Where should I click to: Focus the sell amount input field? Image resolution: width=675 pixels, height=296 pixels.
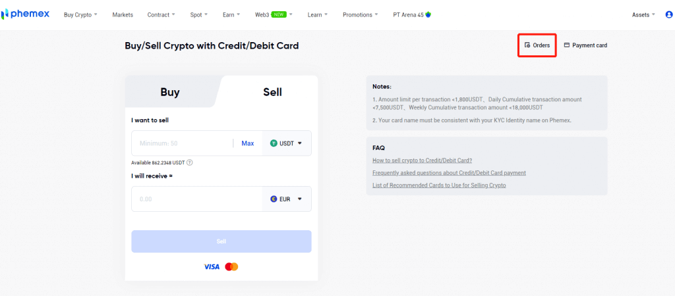[x=181, y=143]
